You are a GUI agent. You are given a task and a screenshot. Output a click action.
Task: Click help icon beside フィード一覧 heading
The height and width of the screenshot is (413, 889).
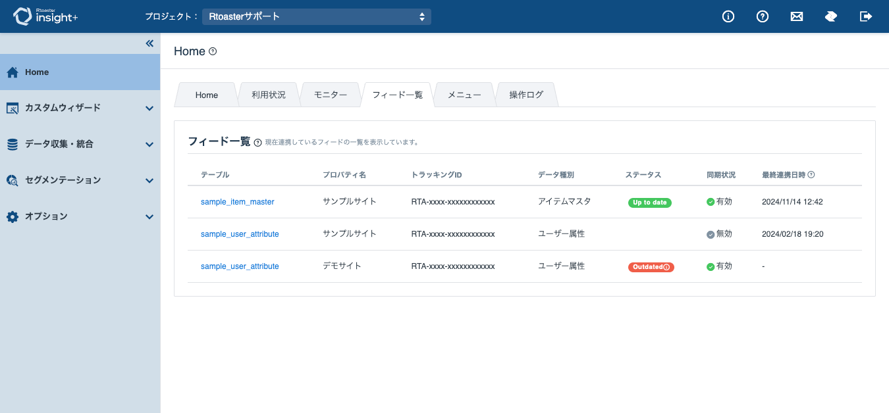point(257,142)
